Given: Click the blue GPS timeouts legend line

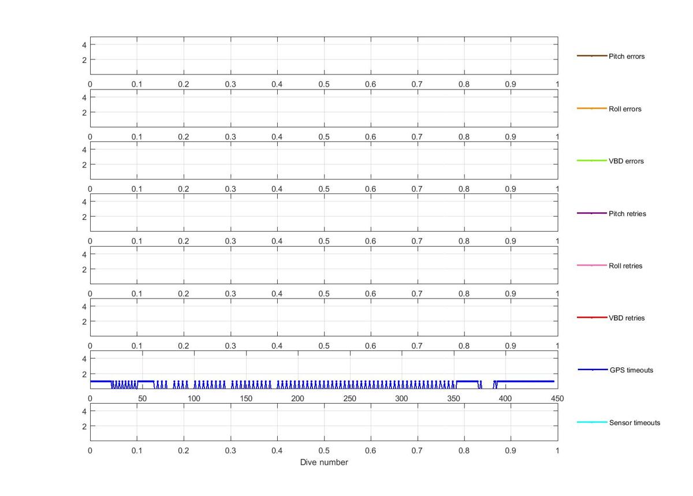Looking at the screenshot, I should coord(593,370).
